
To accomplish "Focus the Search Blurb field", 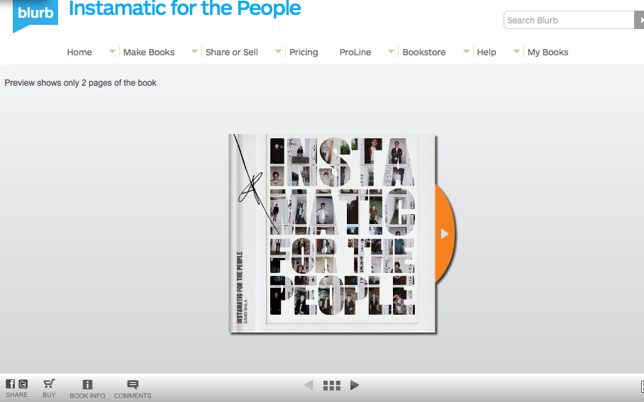I will 569,20.
